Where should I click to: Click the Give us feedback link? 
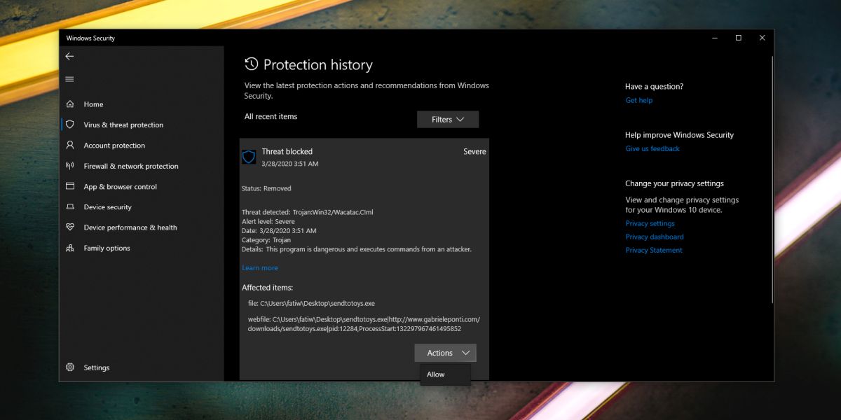[652, 148]
